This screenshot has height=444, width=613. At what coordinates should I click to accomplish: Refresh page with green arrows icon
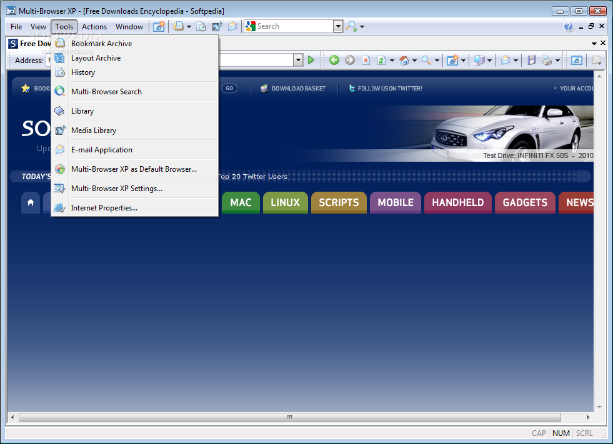pos(381,60)
